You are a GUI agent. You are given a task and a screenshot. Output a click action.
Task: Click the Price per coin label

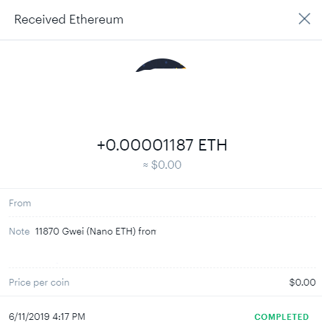pyautogui.click(x=39, y=282)
